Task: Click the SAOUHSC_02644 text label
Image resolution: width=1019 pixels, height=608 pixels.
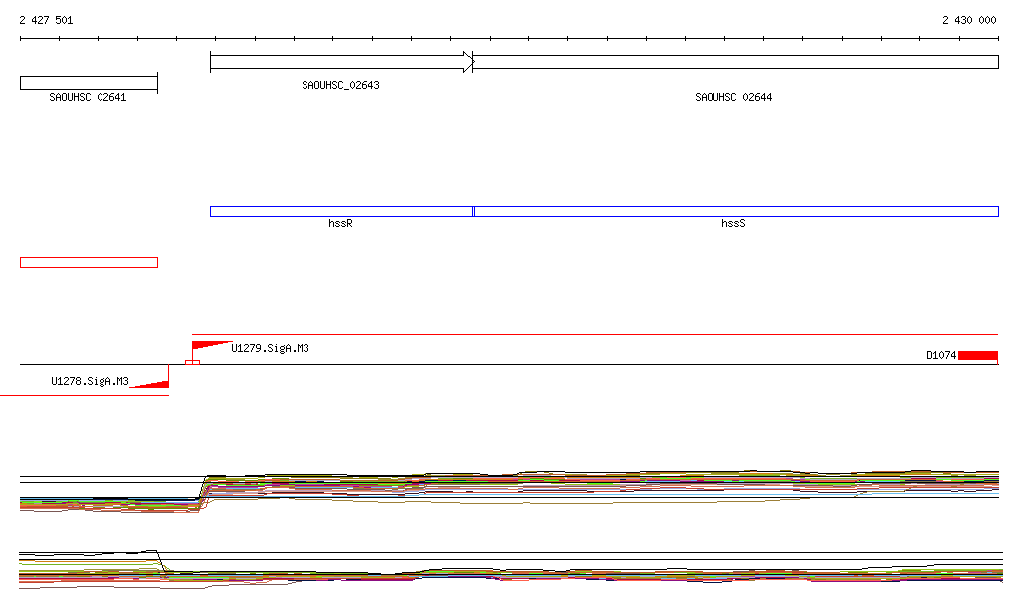Action: pos(733,98)
